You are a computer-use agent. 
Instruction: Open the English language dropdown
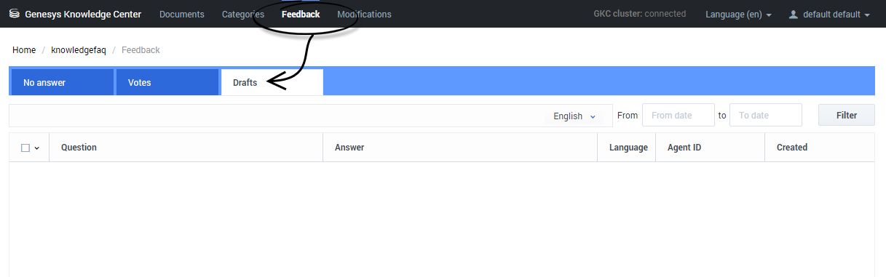click(574, 116)
